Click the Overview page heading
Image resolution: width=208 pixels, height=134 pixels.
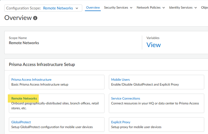(x=18, y=18)
